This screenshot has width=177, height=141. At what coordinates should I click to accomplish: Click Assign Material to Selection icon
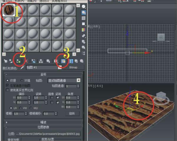(19, 61)
